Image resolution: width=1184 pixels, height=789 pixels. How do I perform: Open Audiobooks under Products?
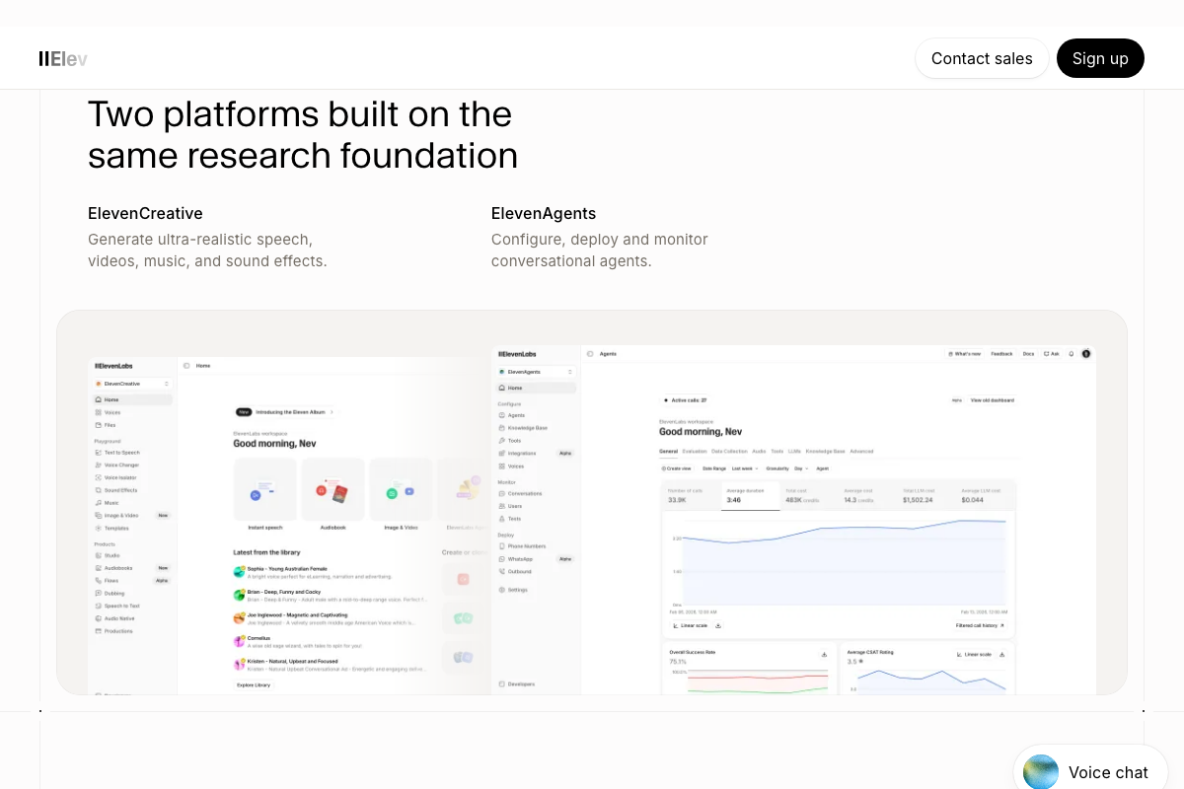click(x=132, y=568)
